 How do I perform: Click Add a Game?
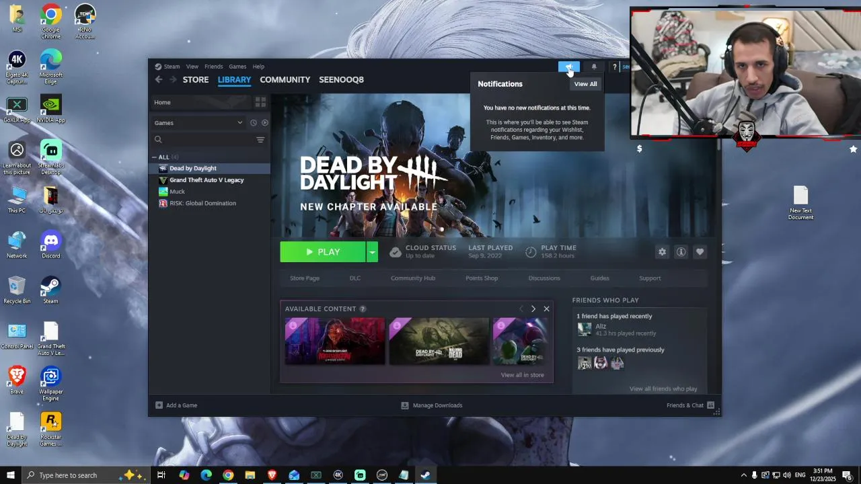tap(176, 405)
